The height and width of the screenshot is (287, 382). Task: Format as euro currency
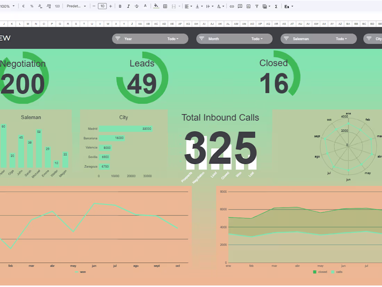[23, 6]
